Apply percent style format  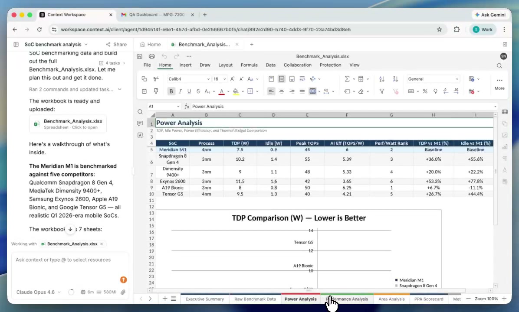pos(425,91)
